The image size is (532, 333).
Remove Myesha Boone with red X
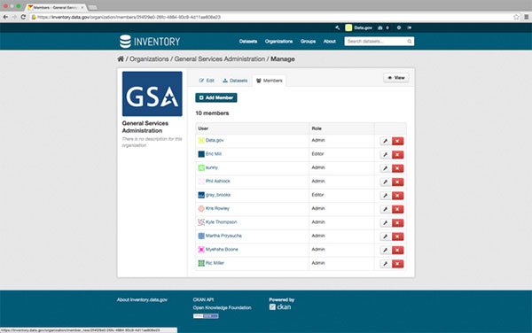coord(397,250)
